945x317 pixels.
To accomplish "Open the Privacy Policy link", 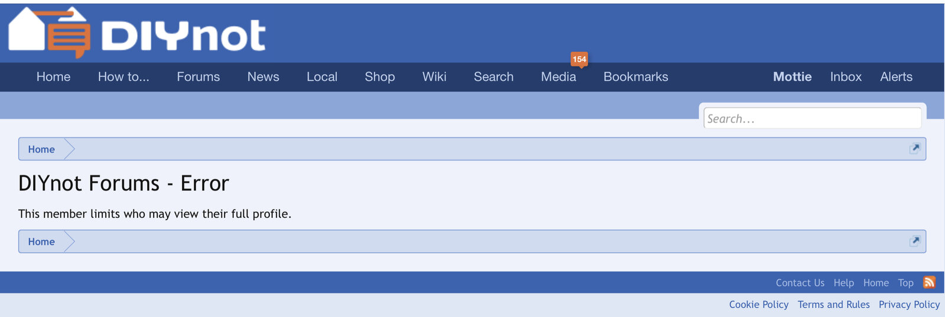I will pyautogui.click(x=909, y=305).
